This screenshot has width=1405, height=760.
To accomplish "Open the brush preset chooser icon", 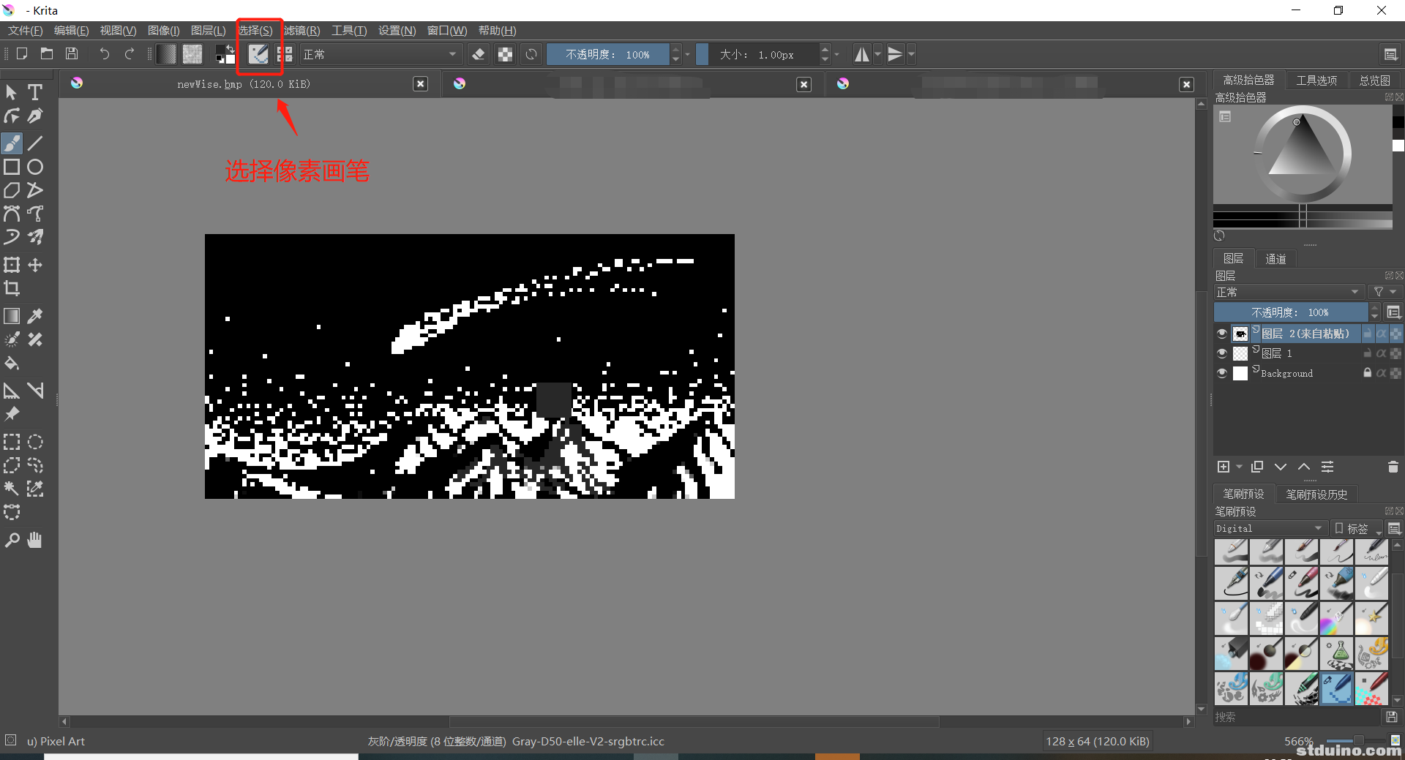I will (258, 53).
